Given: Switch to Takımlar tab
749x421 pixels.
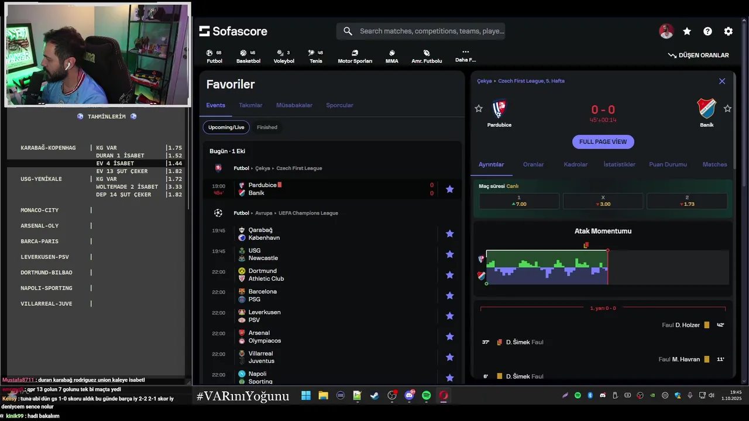Looking at the screenshot, I should [250, 105].
